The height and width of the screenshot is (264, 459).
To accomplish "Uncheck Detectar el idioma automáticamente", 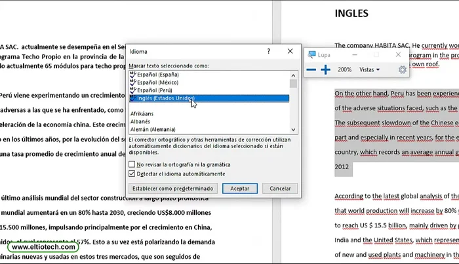I will pos(132,174).
